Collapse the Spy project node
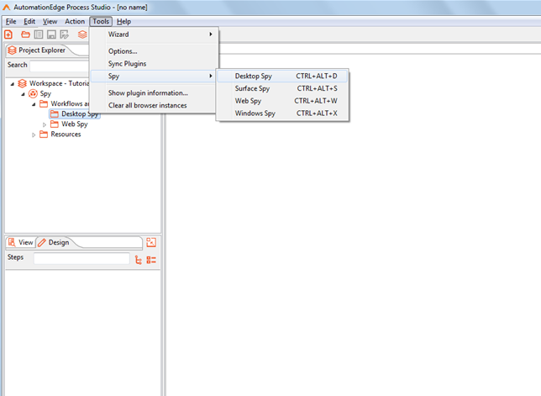541x396 pixels. tap(24, 94)
